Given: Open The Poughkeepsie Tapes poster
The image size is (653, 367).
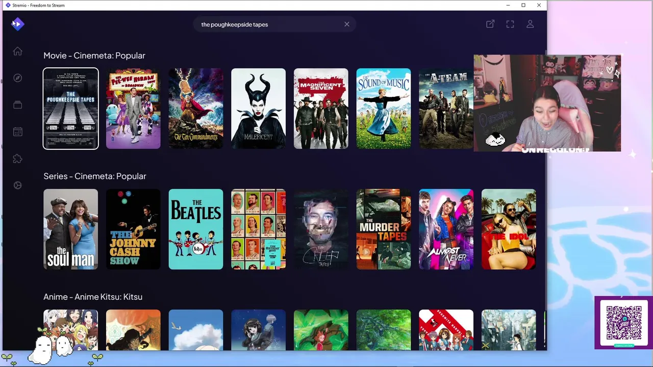Looking at the screenshot, I should pyautogui.click(x=71, y=109).
